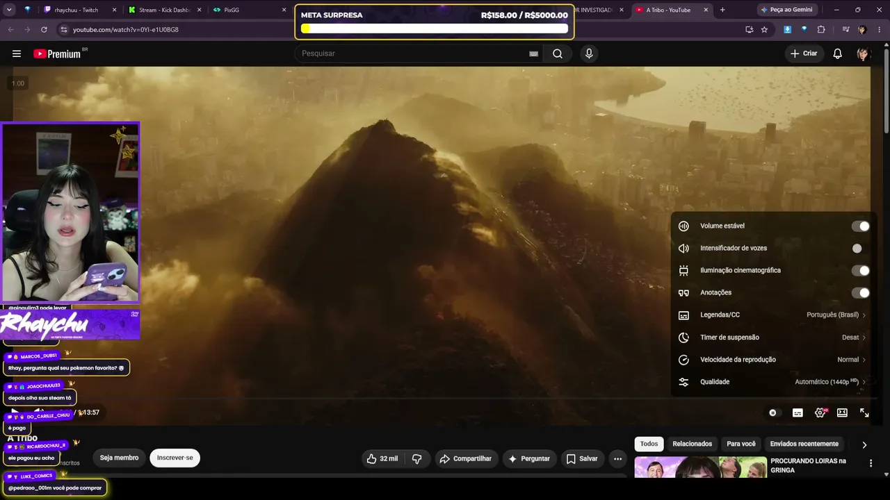Screen dimensions: 890x500
Task: Enter fullscreen video mode
Action: (x=864, y=412)
